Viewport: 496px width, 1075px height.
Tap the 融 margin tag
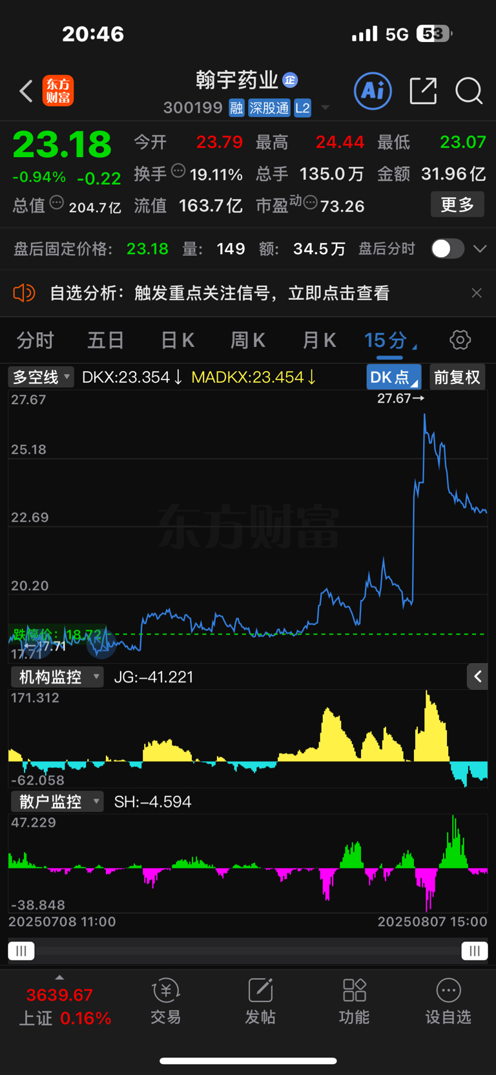[236, 108]
